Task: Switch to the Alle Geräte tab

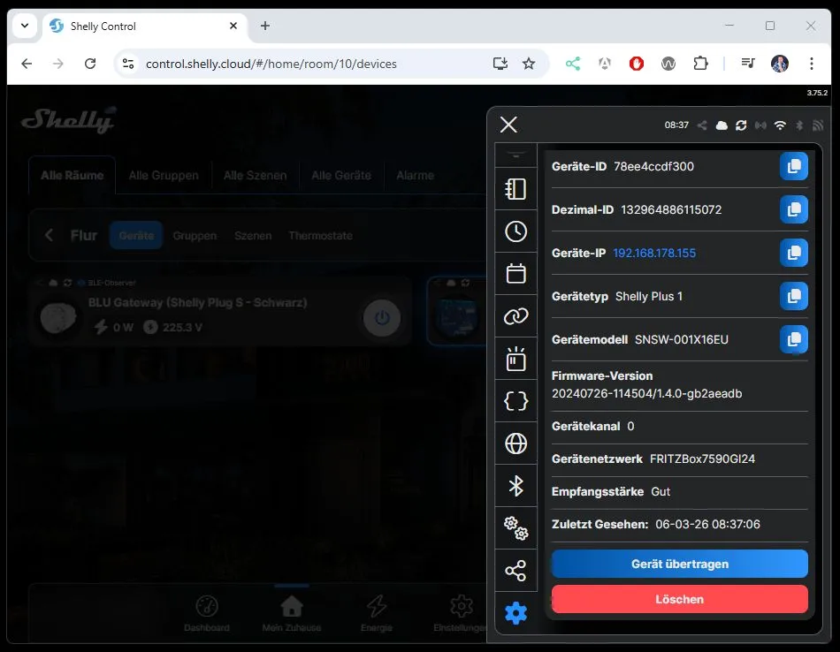Action: (x=340, y=175)
